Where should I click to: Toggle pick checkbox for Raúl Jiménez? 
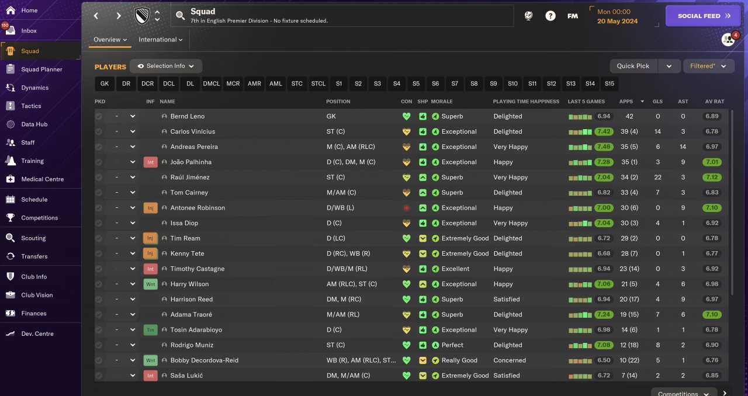(99, 178)
